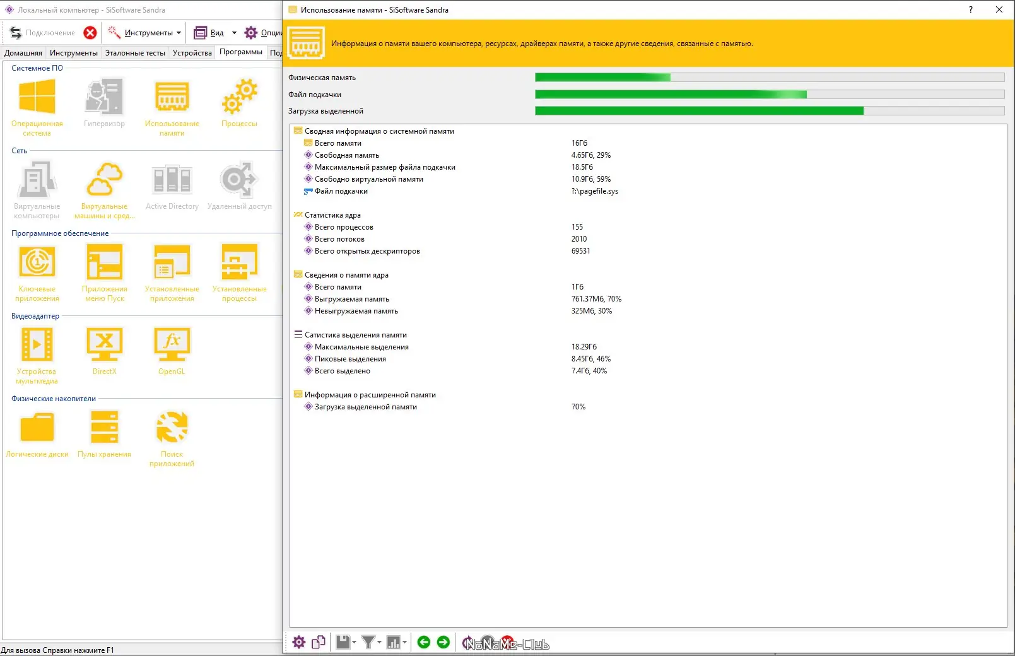The height and width of the screenshot is (656, 1015).
Task: Select the Сведения о памяти ядра header
Action: click(346, 275)
